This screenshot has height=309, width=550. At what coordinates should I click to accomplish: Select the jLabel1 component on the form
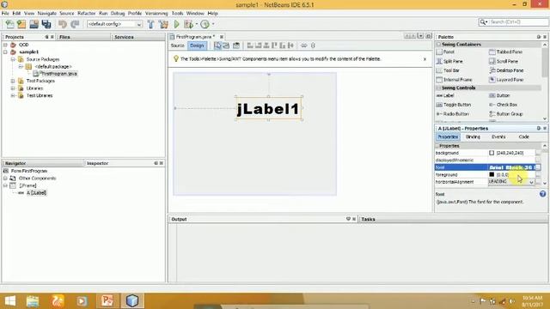pos(268,109)
